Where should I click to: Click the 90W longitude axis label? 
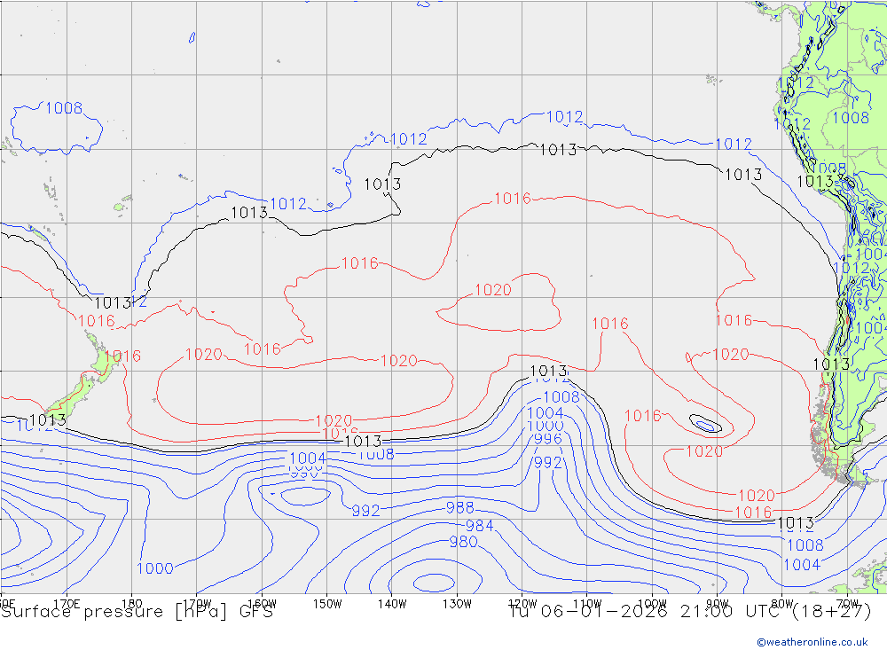pos(718,604)
